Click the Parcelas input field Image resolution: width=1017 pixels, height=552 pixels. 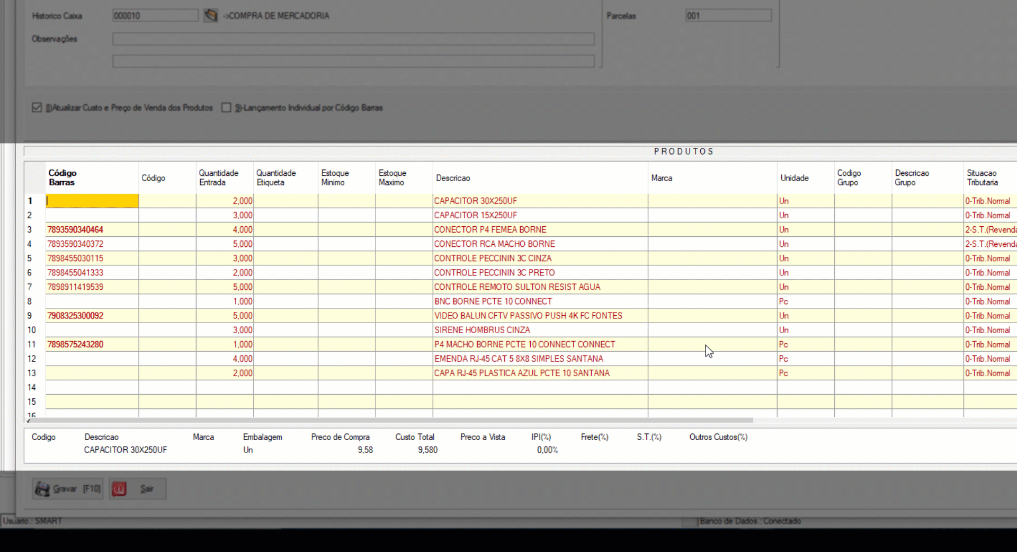(x=728, y=15)
